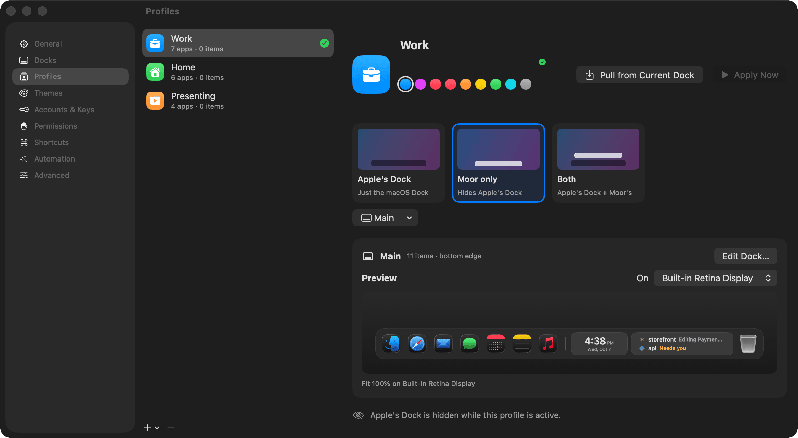Open the Themes settings section
Image resolution: width=798 pixels, height=438 pixels.
click(x=70, y=93)
